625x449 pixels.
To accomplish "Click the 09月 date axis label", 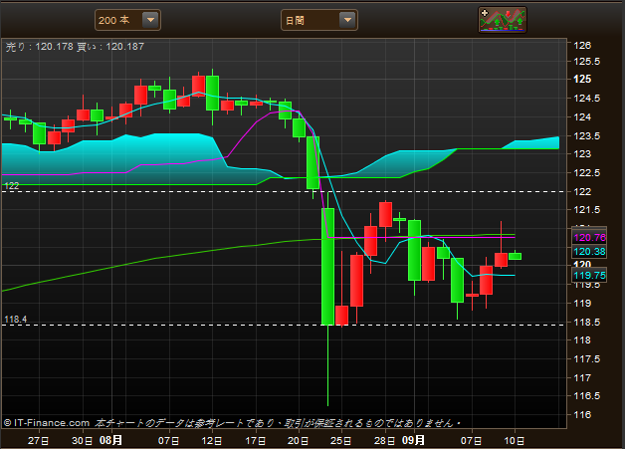I will click(413, 440).
